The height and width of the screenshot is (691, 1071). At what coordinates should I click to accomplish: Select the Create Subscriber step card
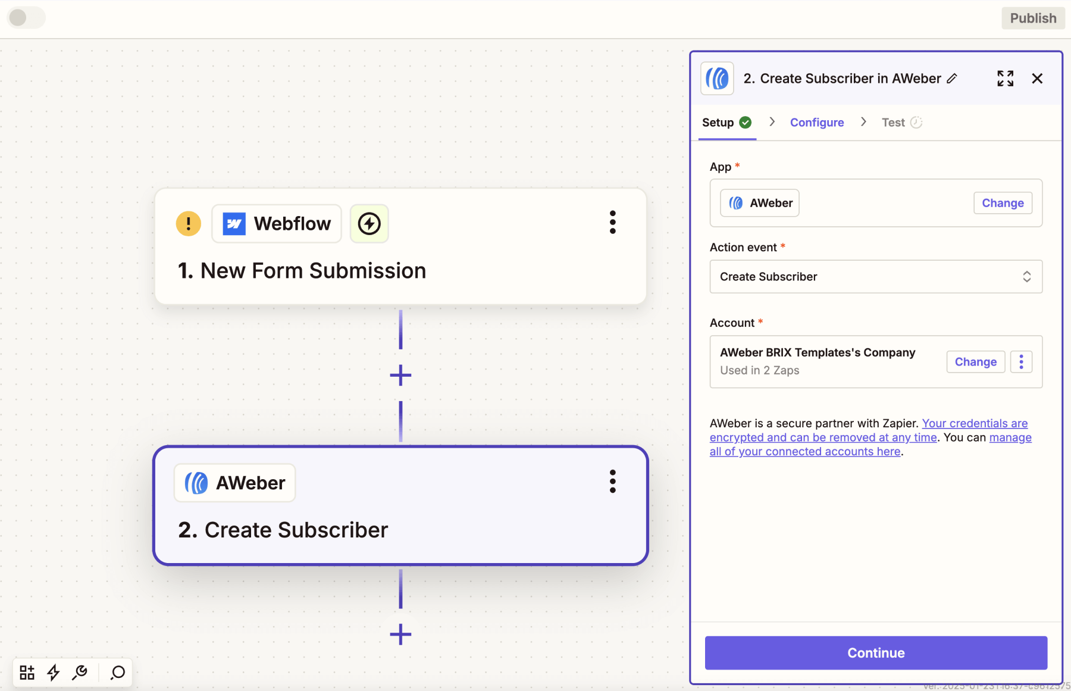tap(400, 505)
